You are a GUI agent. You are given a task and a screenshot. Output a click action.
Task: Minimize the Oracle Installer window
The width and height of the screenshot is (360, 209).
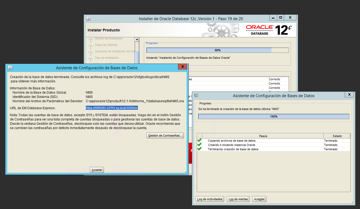click(273, 18)
